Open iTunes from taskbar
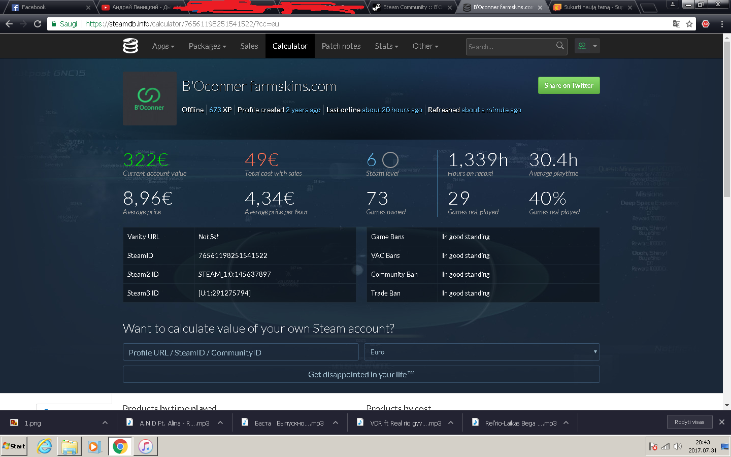Image resolution: width=731 pixels, height=457 pixels. click(146, 446)
